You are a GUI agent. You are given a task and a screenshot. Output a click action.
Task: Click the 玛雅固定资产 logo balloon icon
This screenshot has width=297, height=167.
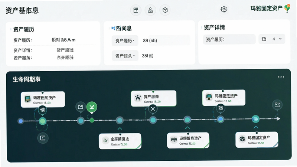point(287,8)
